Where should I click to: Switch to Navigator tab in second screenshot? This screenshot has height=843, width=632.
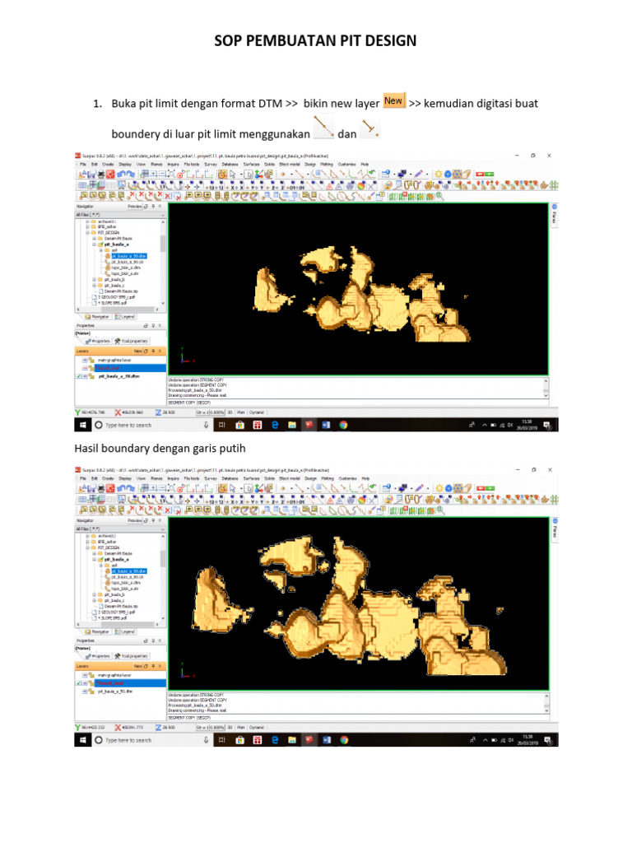98,632
